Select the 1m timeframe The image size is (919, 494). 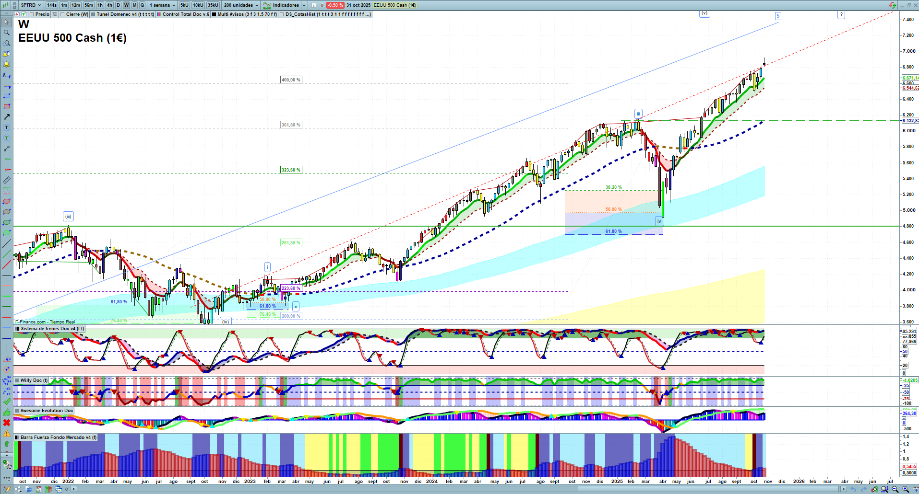(x=64, y=5)
